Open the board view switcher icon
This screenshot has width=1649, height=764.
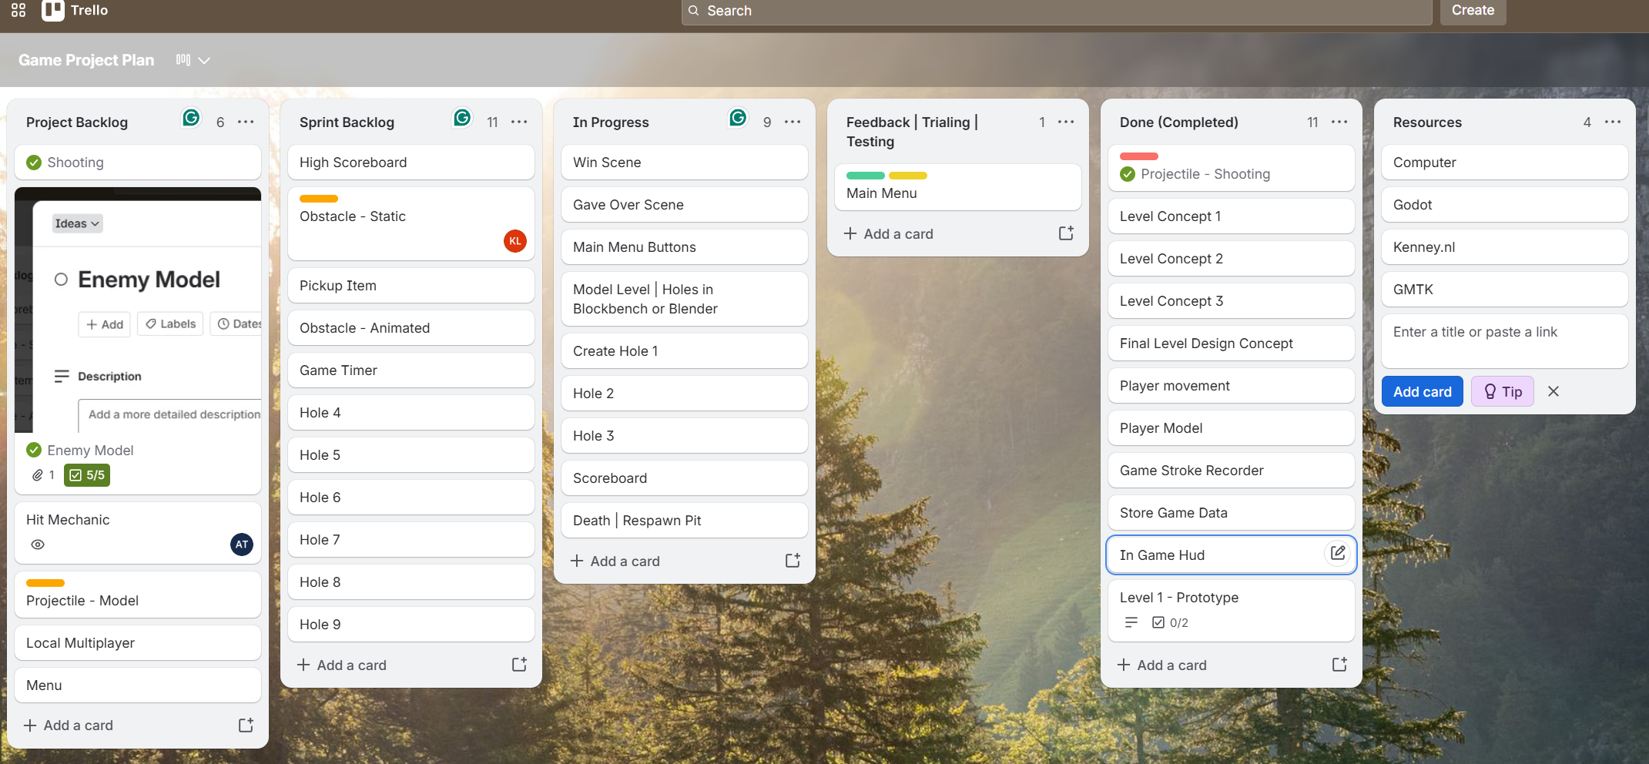tap(183, 60)
